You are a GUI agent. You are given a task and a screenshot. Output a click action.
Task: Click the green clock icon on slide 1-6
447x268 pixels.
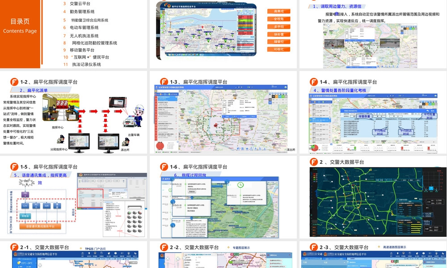[240, 185]
